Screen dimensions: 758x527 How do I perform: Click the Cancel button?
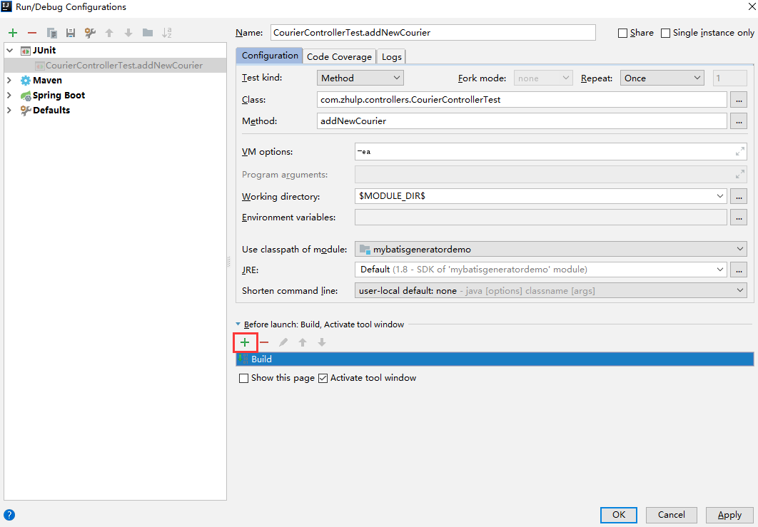pos(672,515)
